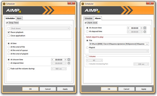Select At chosen time in Alarm tab

click(x=87, y=28)
